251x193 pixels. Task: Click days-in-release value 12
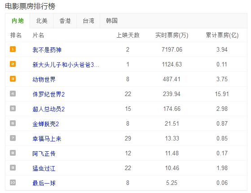pos(128,153)
